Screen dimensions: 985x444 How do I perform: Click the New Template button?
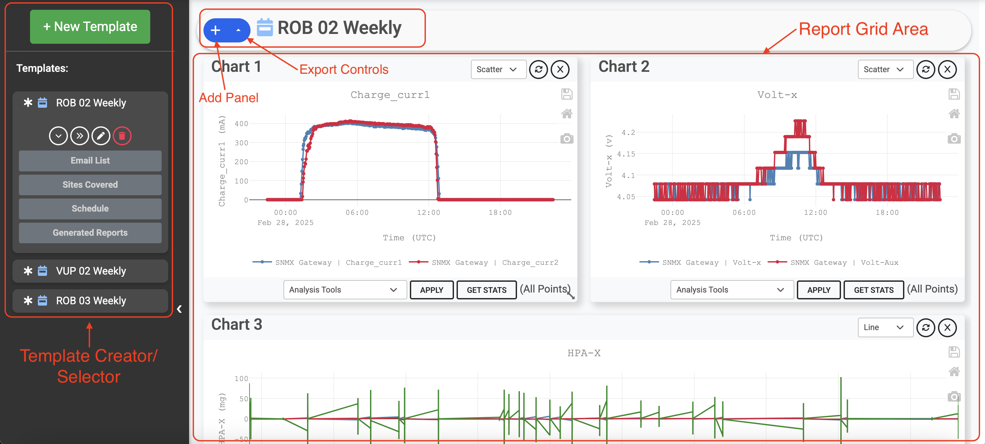tap(90, 27)
